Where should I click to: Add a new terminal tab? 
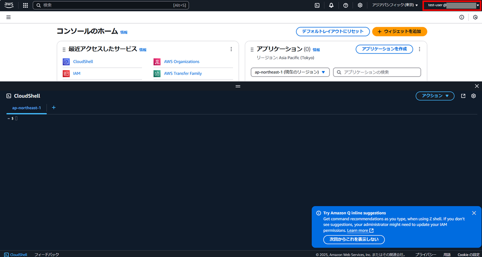coord(53,107)
